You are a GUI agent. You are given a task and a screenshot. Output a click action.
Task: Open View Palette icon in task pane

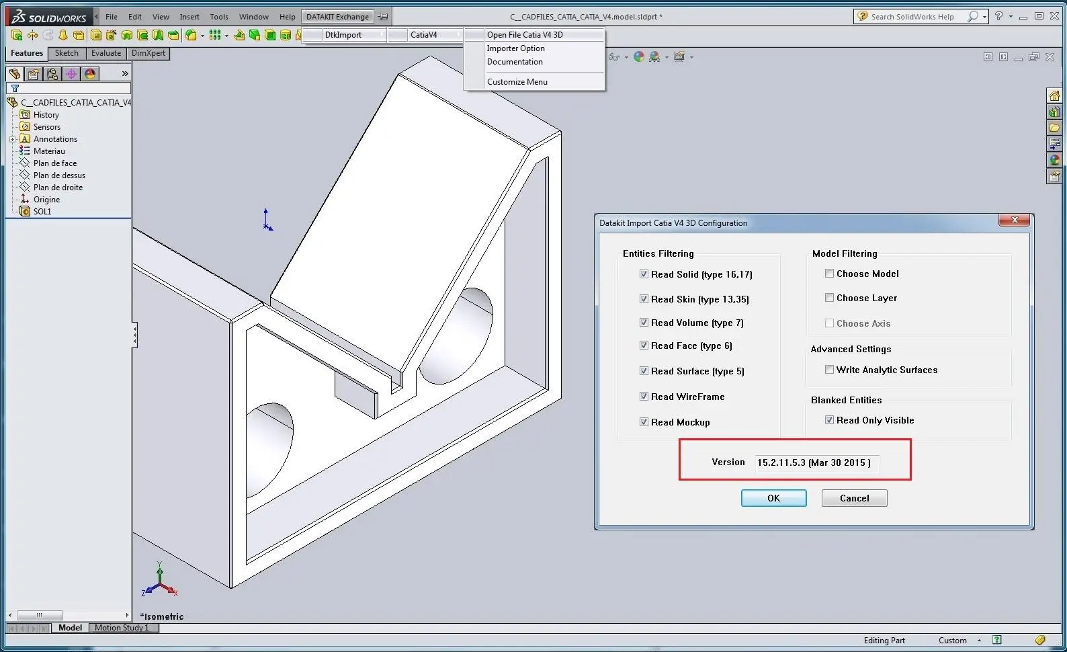pyautogui.click(x=1054, y=144)
